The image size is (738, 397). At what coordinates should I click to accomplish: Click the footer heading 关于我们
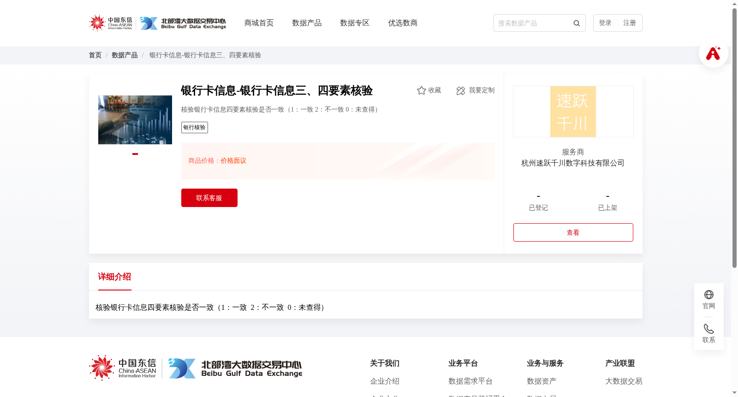pos(385,363)
